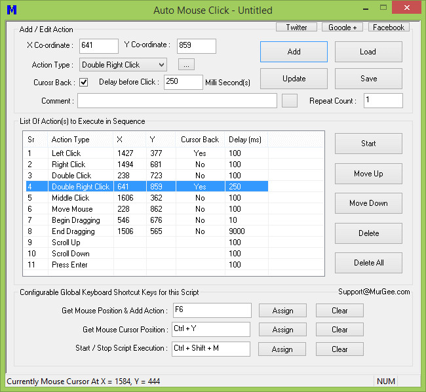The width and height of the screenshot is (426, 392).
Task: Clear the Start / Stop Script Execution shortcut
Action: pos(339,349)
